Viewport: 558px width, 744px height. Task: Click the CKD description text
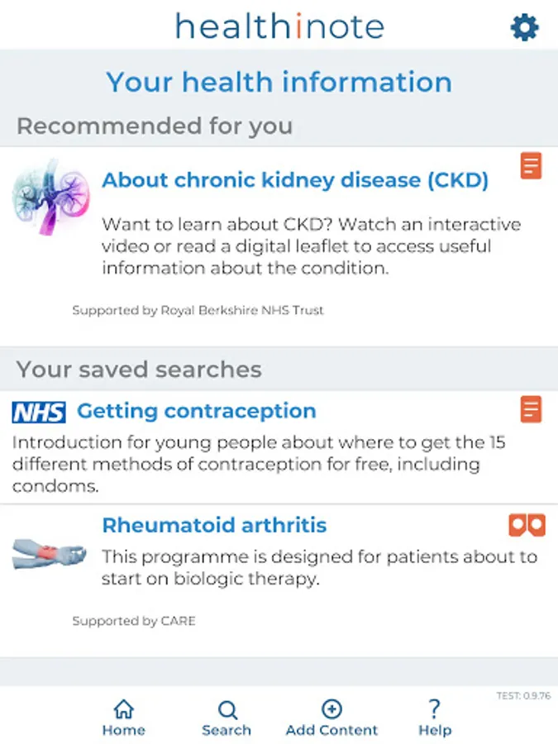pyautogui.click(x=311, y=246)
